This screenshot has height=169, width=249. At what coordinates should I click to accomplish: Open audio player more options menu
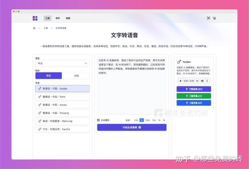click(x=207, y=81)
